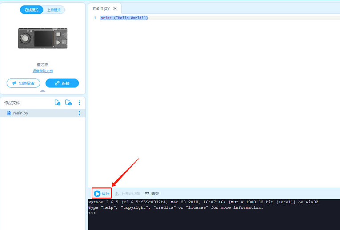This screenshot has height=230, width=340.
Task: Collapse the device panel using the triangle
Action: point(43,91)
